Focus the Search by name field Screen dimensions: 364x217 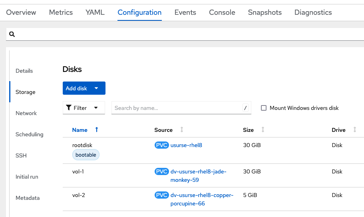(176, 108)
